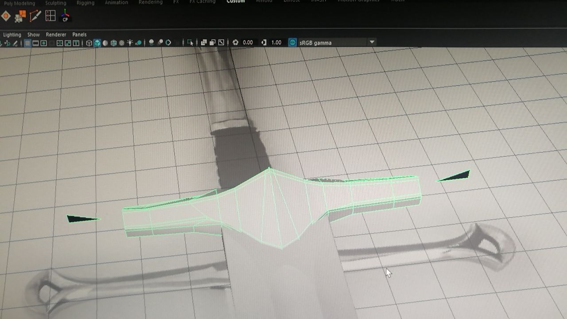567x319 pixels.
Task: Toggle viewport shadows icon
Action: coord(139,43)
